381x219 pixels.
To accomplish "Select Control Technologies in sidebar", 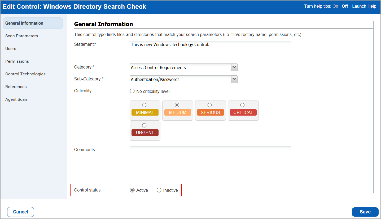I will click(x=25, y=74).
